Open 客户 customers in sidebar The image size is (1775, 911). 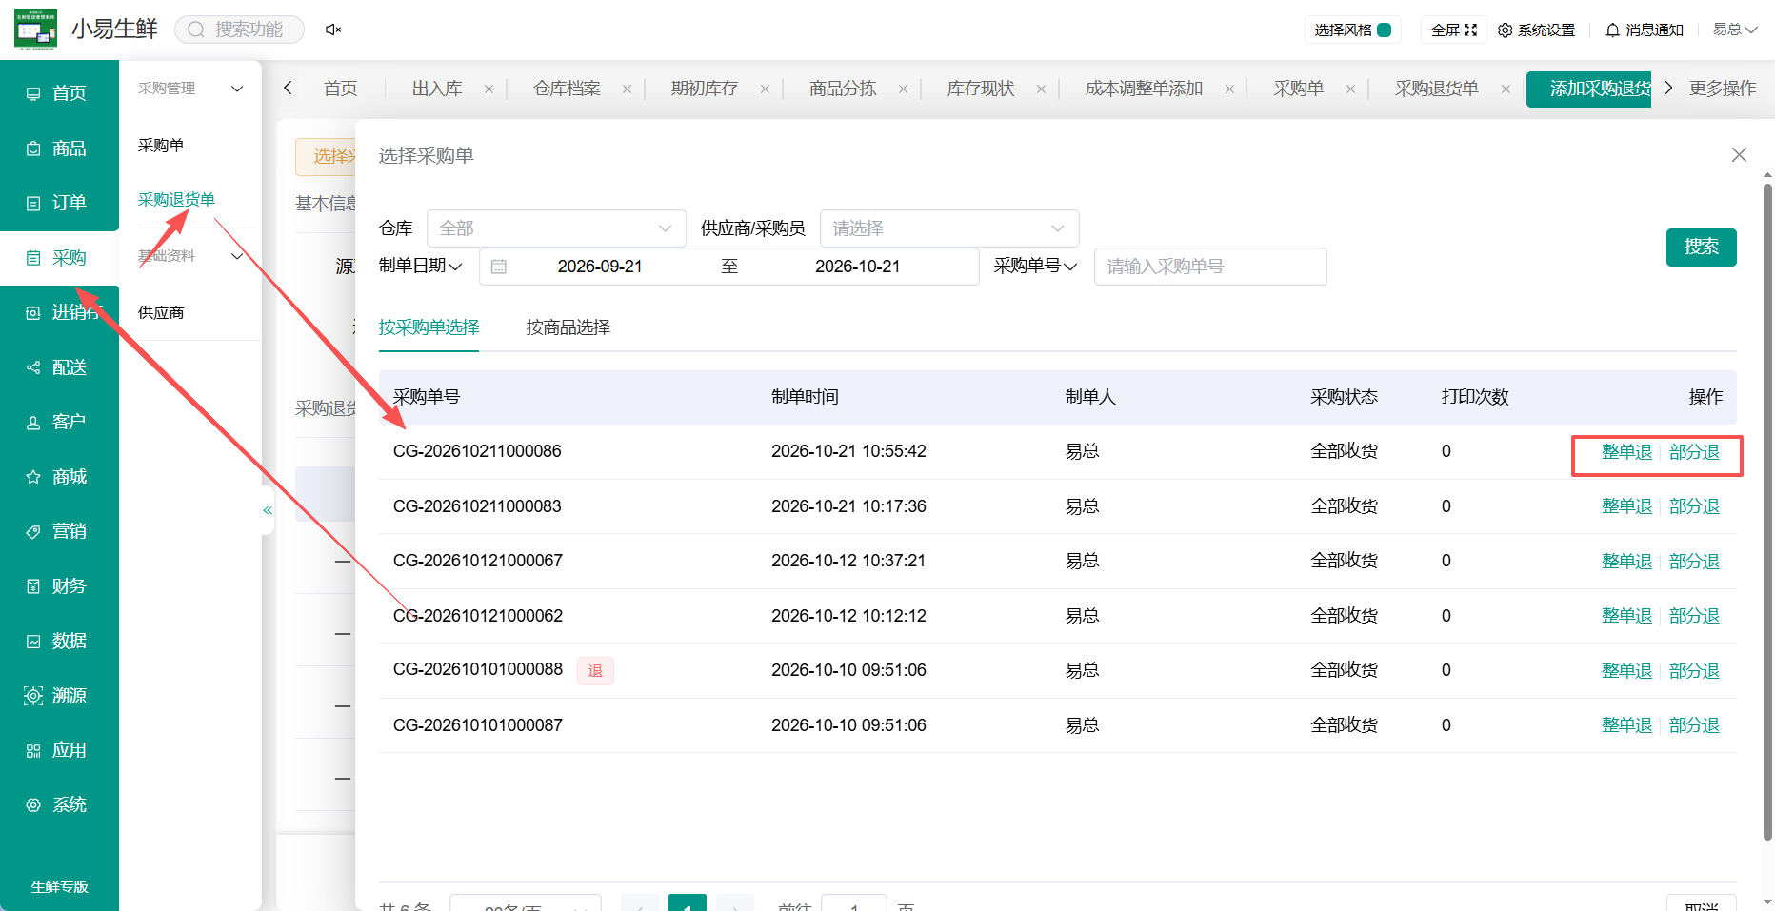coord(59,422)
